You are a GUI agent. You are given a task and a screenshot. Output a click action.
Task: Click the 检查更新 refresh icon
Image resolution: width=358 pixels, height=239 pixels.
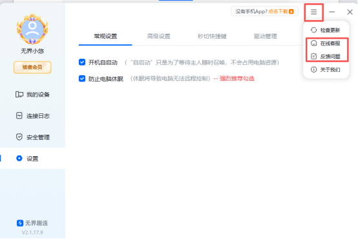point(313,30)
